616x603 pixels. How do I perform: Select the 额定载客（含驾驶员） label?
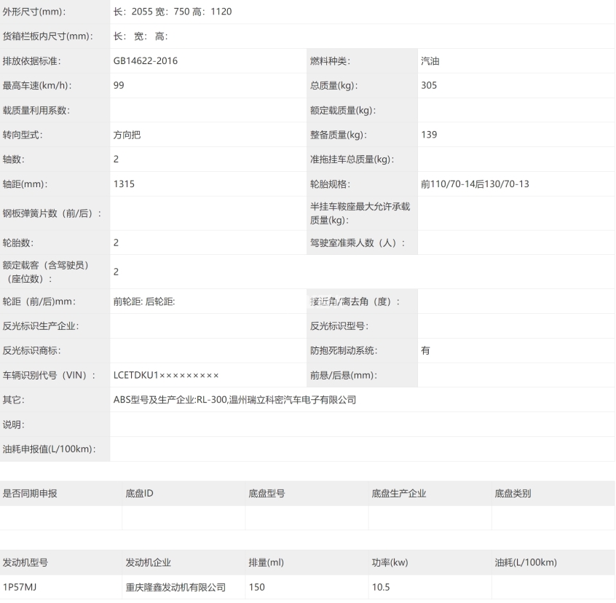(x=46, y=272)
